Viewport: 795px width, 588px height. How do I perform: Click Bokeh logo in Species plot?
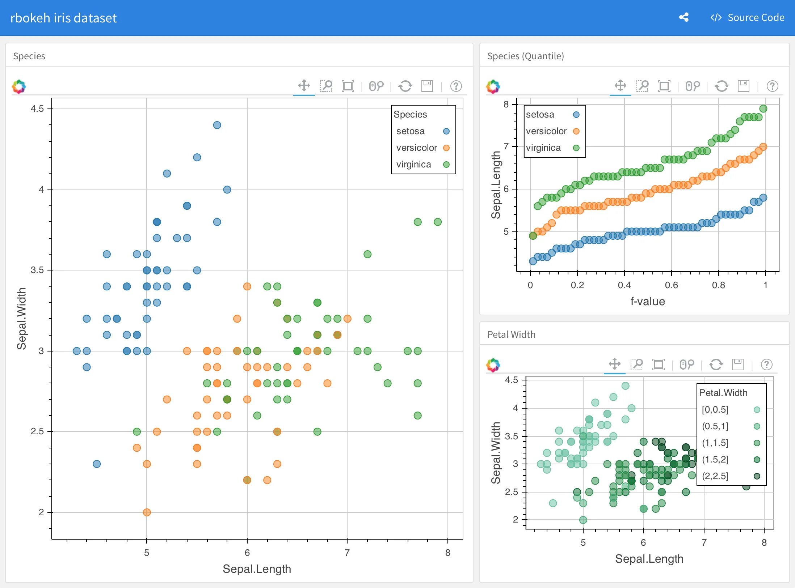(x=19, y=86)
